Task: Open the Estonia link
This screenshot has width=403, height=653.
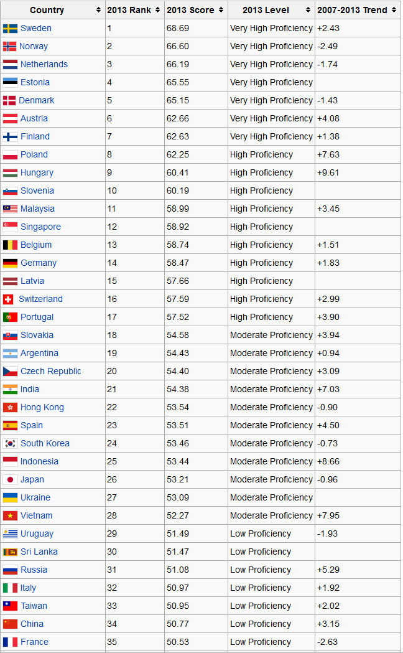Action: (x=35, y=82)
